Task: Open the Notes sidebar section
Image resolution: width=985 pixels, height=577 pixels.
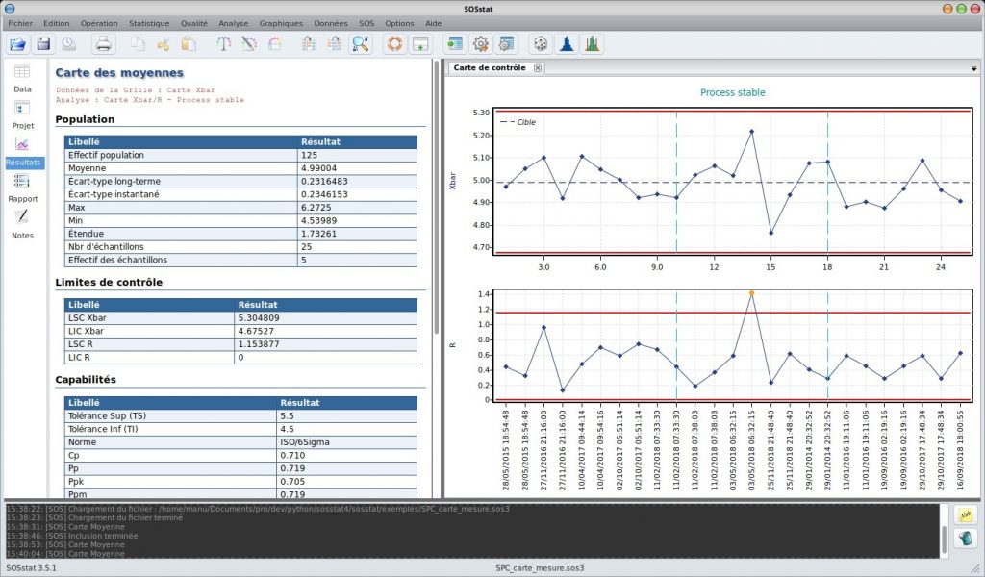Action: 22,223
